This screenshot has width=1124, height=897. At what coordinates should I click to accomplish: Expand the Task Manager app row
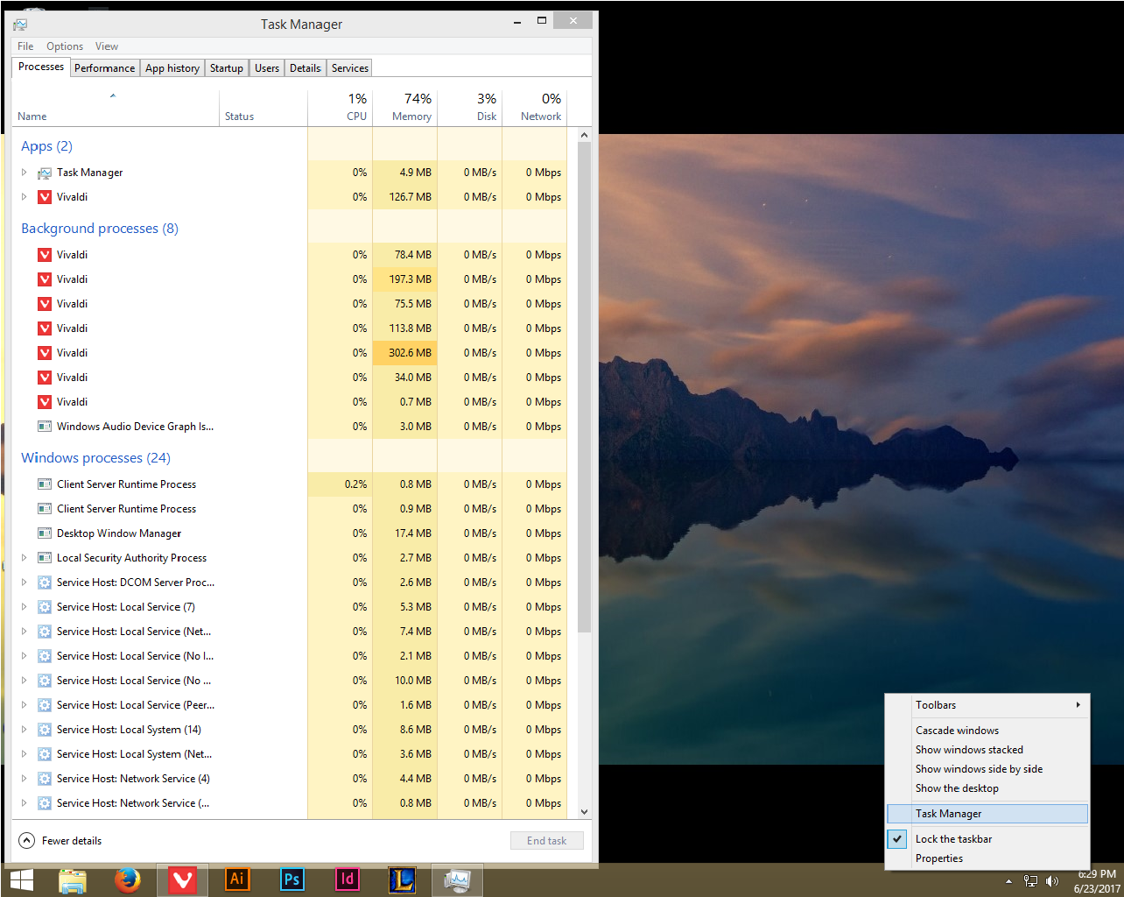24,173
